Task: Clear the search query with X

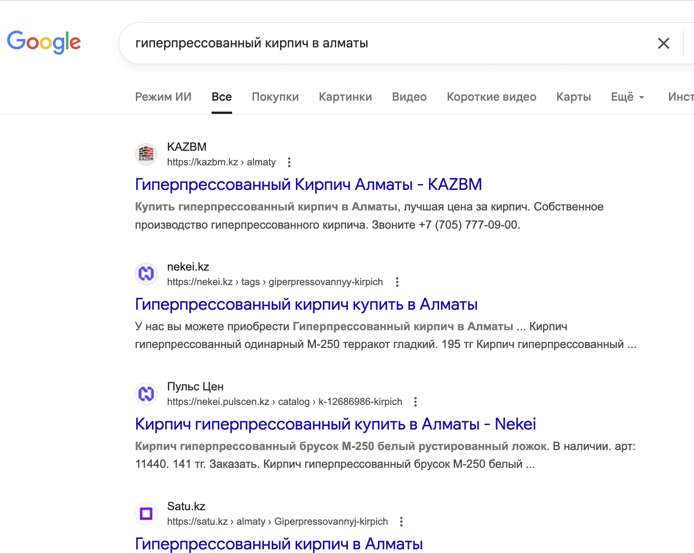Action: tap(663, 43)
